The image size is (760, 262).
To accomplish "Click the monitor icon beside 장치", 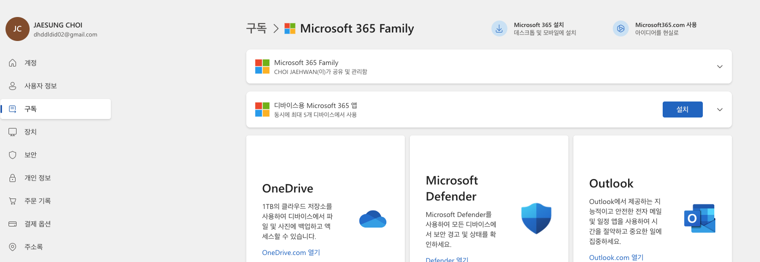I will pyautogui.click(x=13, y=132).
